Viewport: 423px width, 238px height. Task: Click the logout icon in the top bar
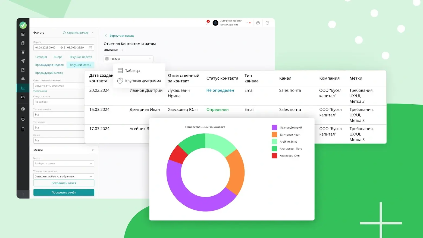pyautogui.click(x=267, y=23)
